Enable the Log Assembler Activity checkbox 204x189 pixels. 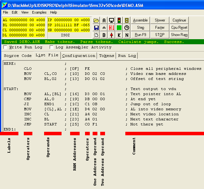coord(51,47)
